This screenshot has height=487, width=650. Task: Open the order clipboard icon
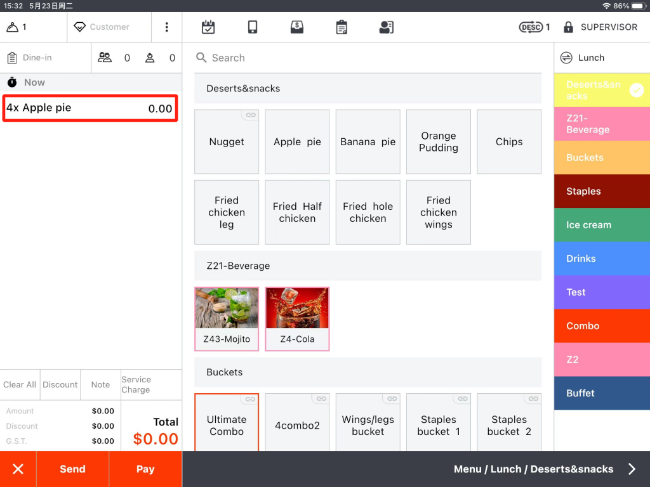click(342, 27)
